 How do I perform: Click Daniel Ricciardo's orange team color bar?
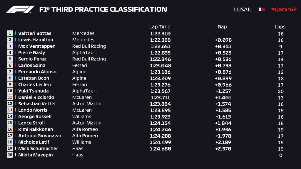click(x=16, y=97)
